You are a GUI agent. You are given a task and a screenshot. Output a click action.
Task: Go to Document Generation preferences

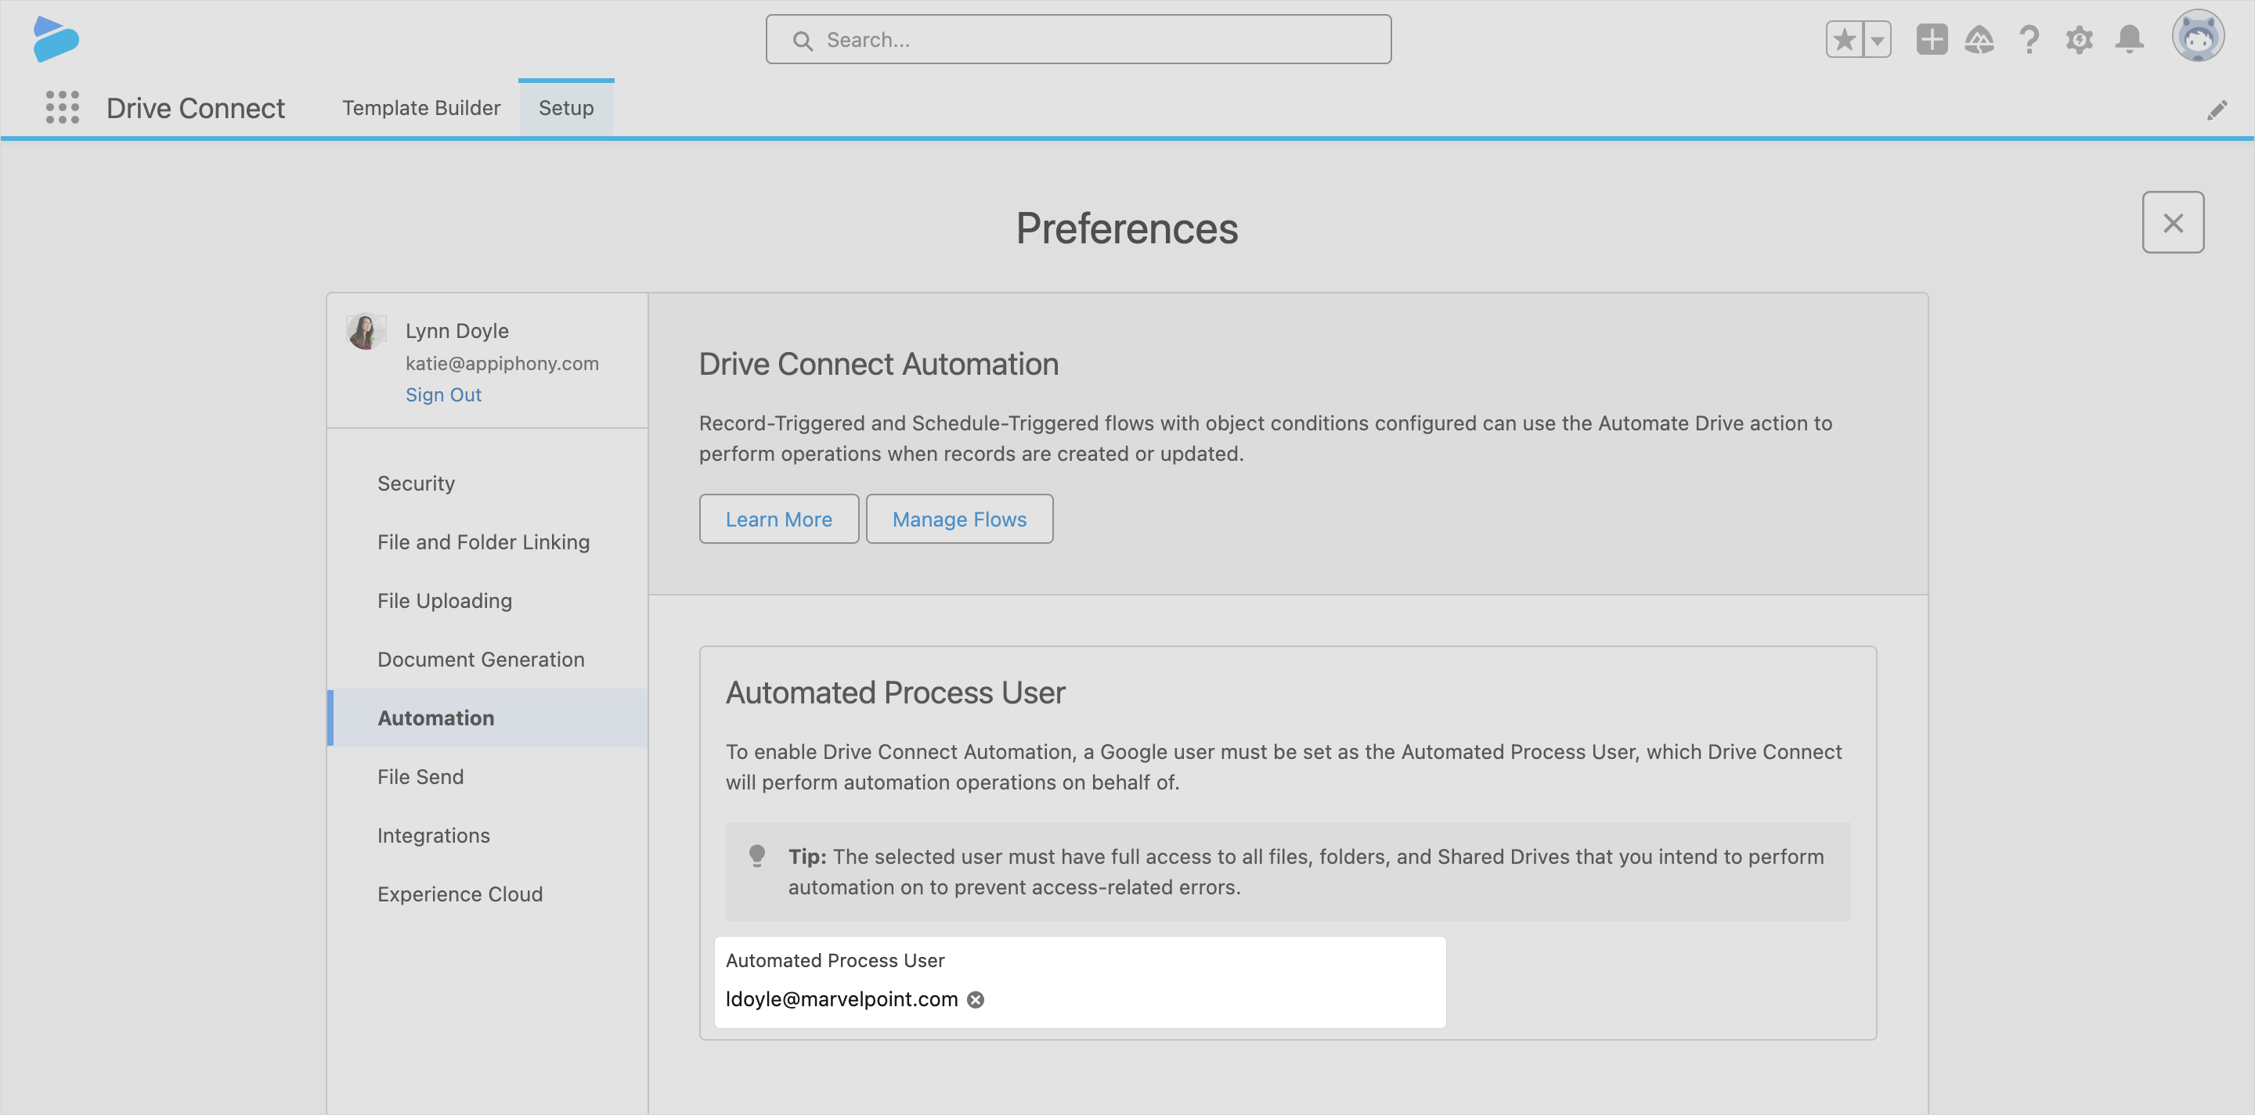[481, 660]
